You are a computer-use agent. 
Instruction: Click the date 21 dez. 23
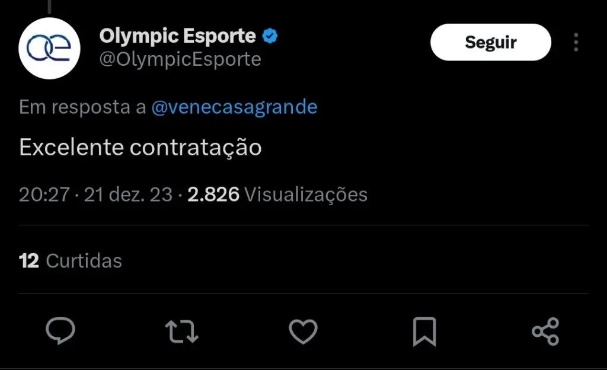pos(128,194)
